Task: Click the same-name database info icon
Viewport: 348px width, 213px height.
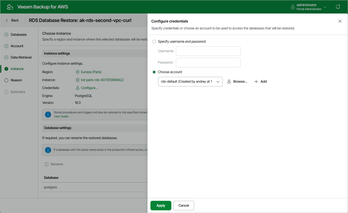Action: (48, 150)
